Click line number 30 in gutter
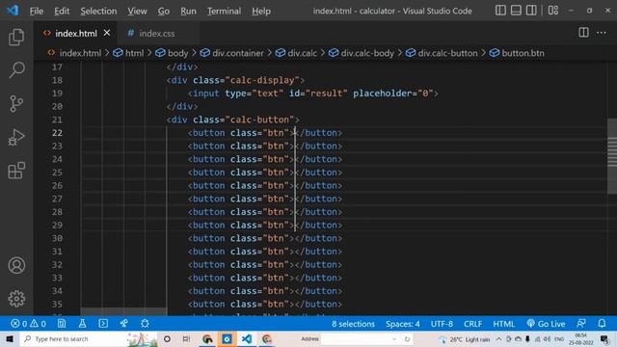 pyautogui.click(x=57, y=238)
